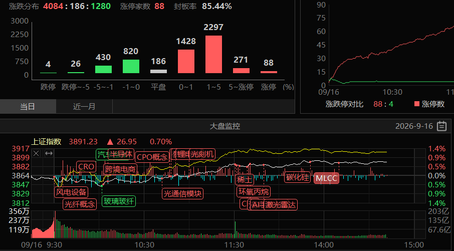Switch to the 当日 tab
Screen dimensions: 454x251
[x=28, y=107]
